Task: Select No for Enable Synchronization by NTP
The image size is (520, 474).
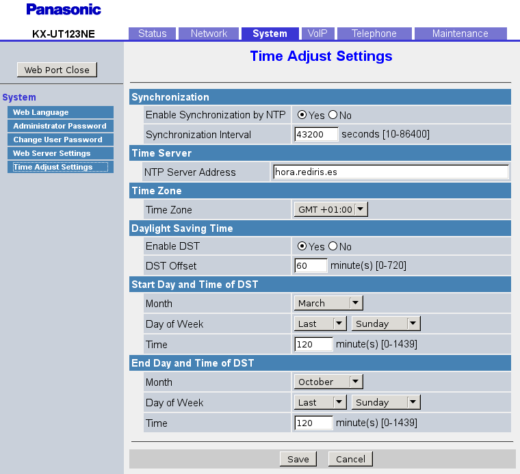Action: tap(333, 116)
